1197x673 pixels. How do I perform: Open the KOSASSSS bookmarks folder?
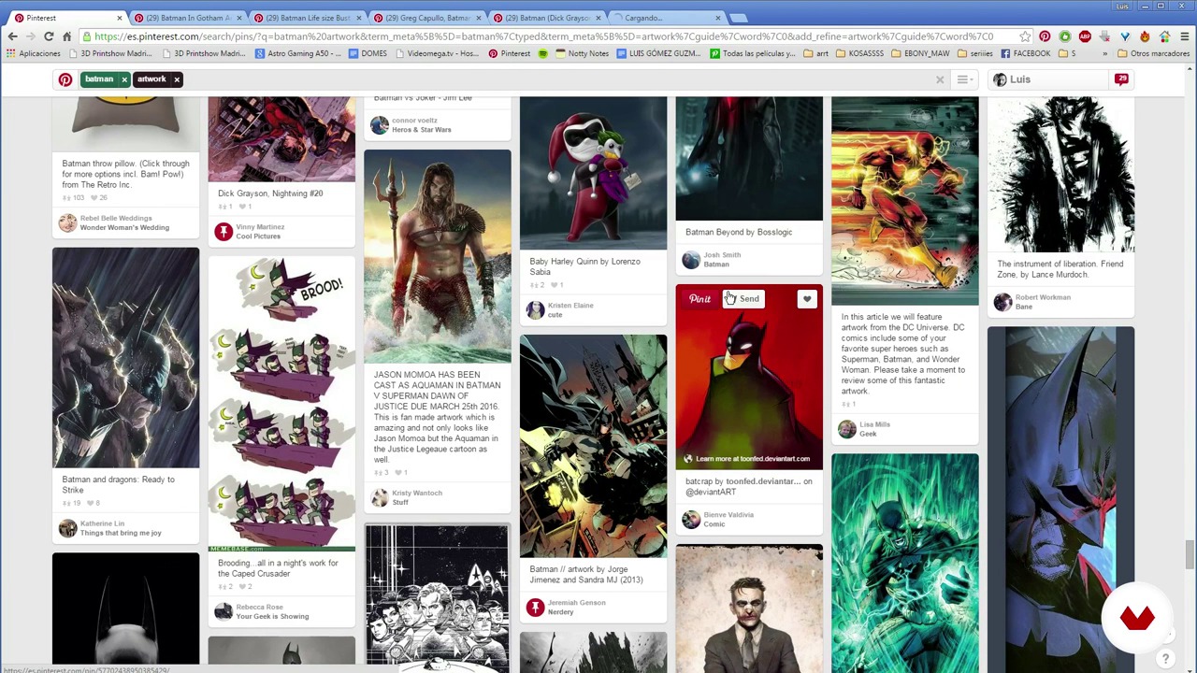click(x=860, y=53)
